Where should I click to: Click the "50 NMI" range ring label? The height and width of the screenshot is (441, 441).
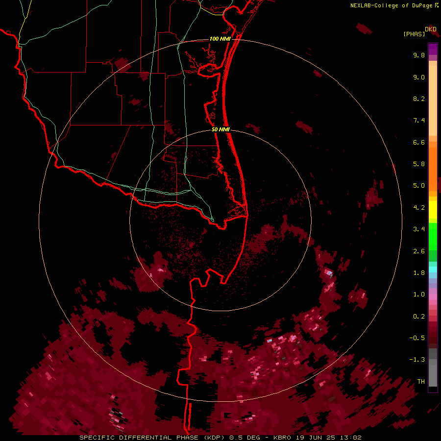point(220,129)
